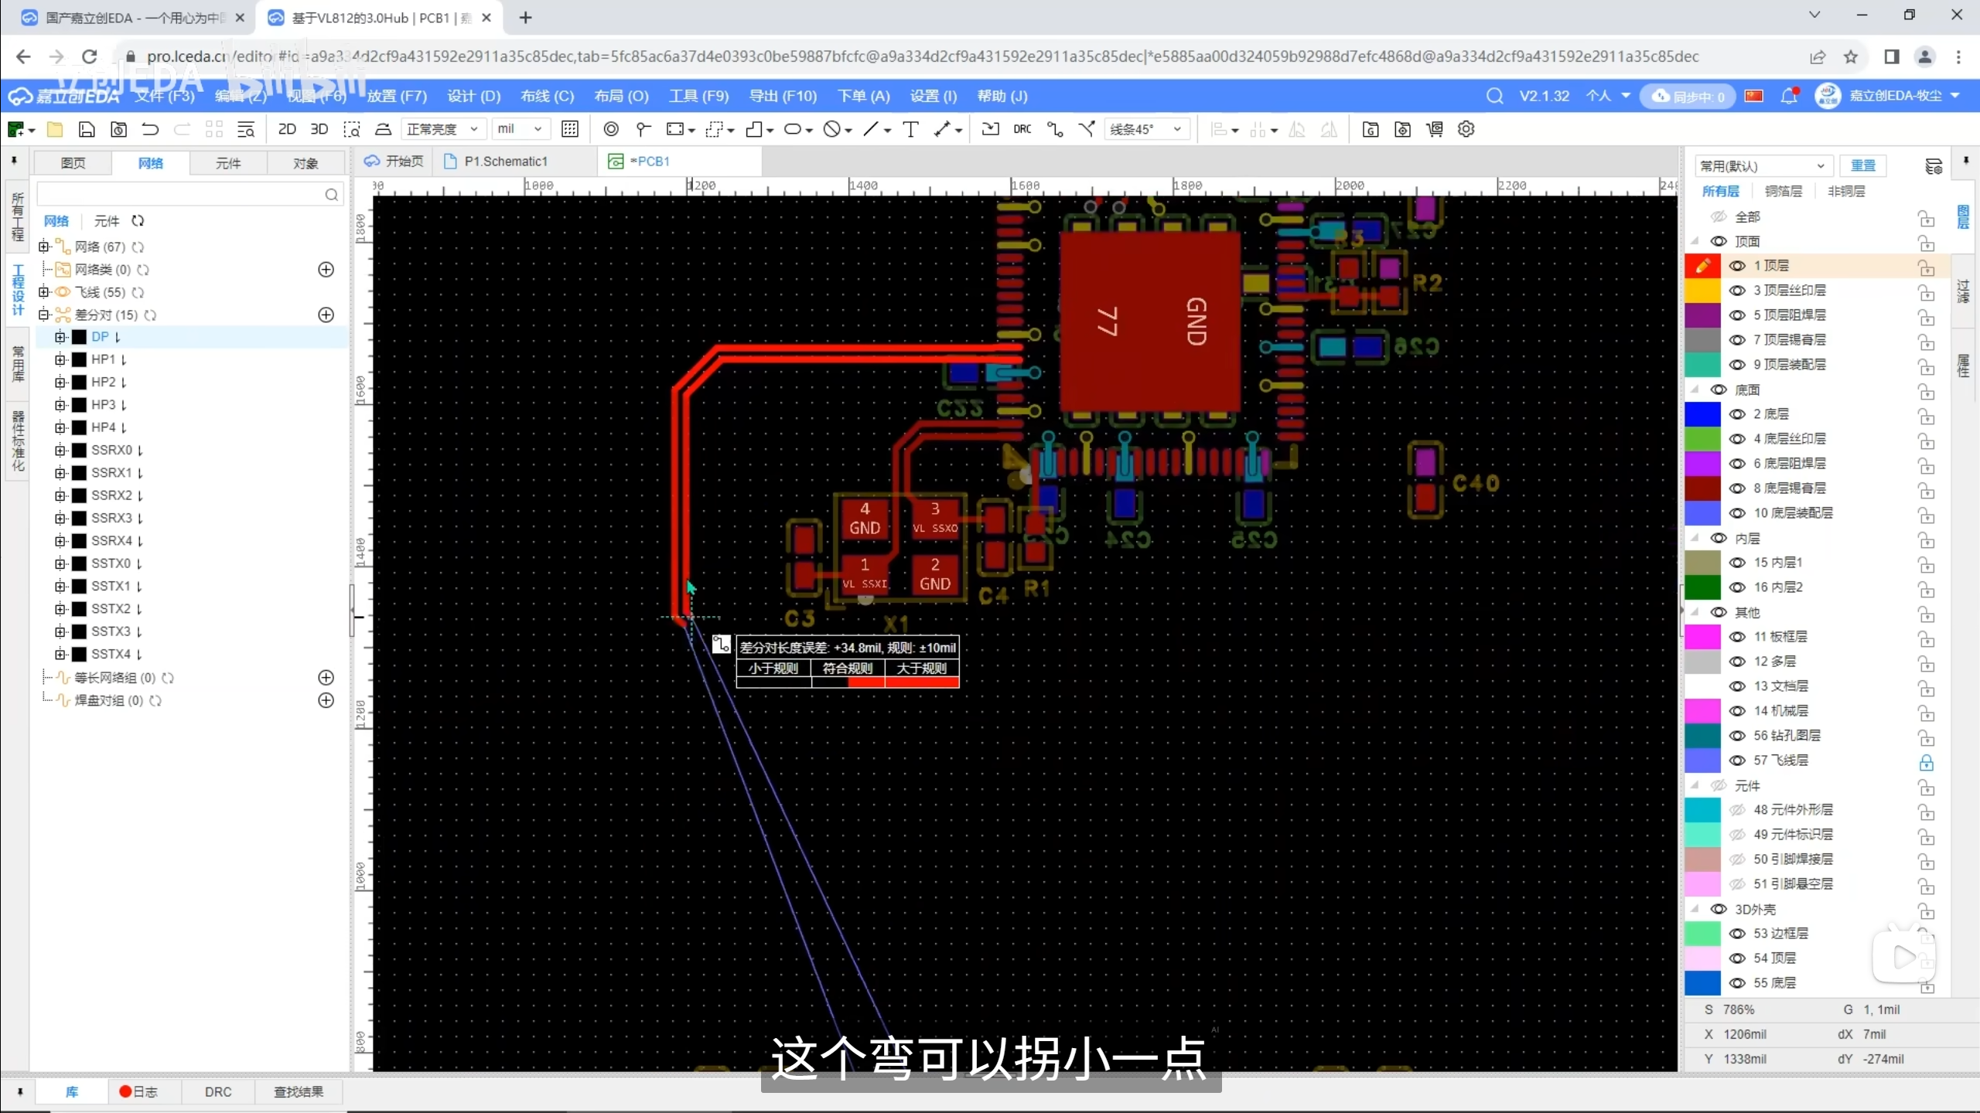Viewport: 1980px width, 1113px height.
Task: Switch to the P1.Schematic1 tab
Action: (x=504, y=161)
